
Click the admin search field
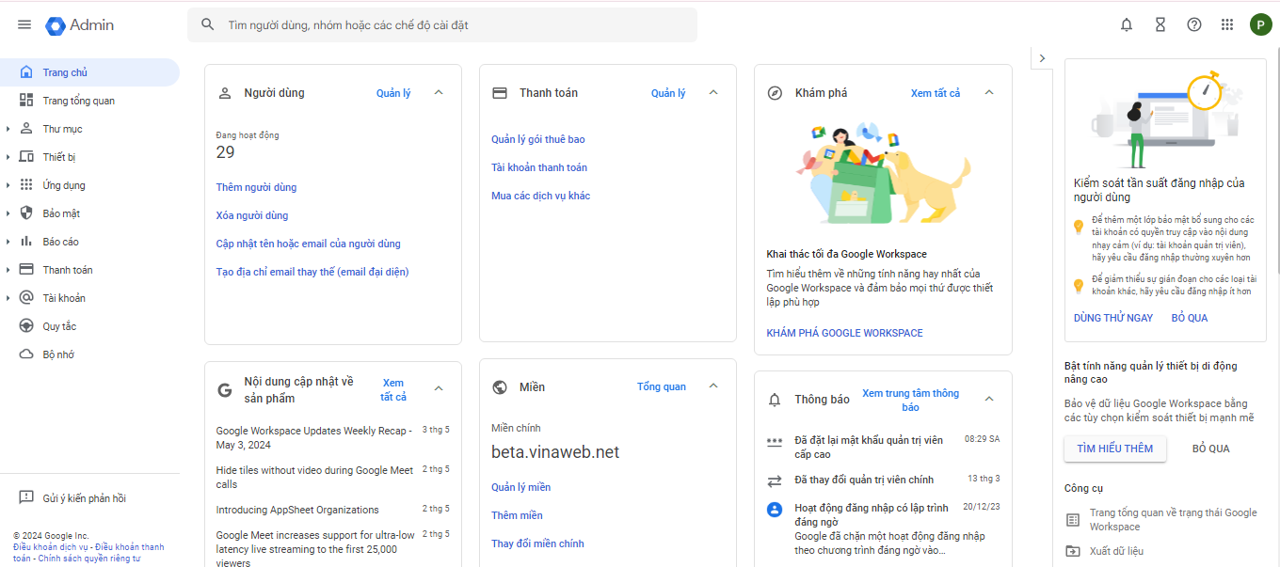tap(442, 25)
